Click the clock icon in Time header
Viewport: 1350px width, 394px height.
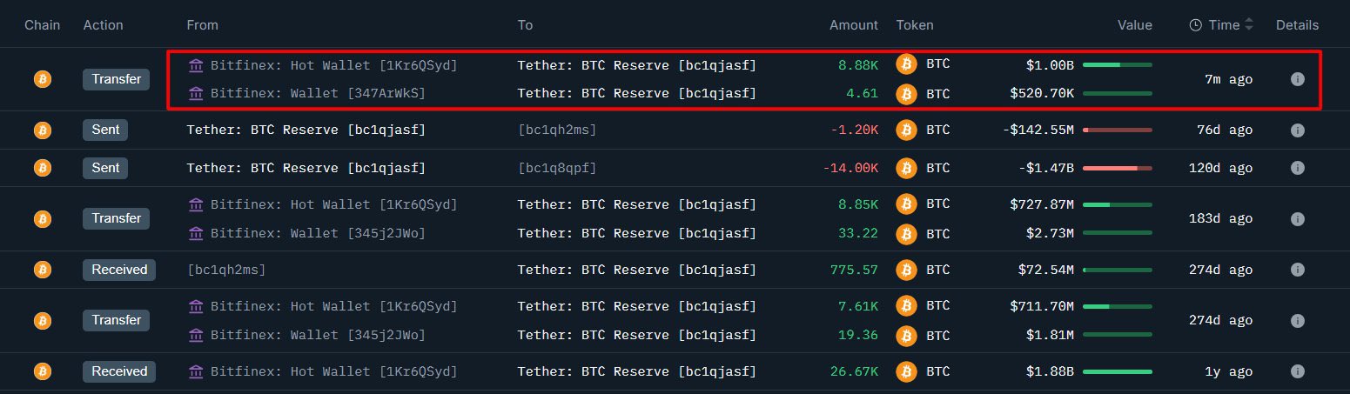[x=1196, y=25]
